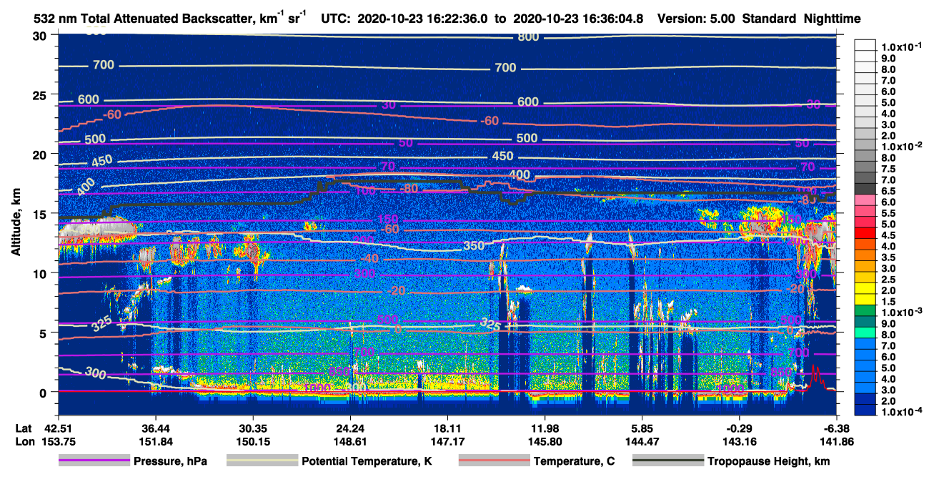Click color bar label '1.5'
This screenshot has width=929, height=477.
click(x=888, y=301)
